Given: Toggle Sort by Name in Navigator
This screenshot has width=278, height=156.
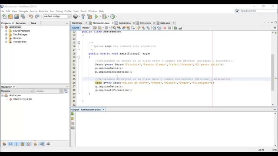Looking at the screenshot, I should point(42,144).
